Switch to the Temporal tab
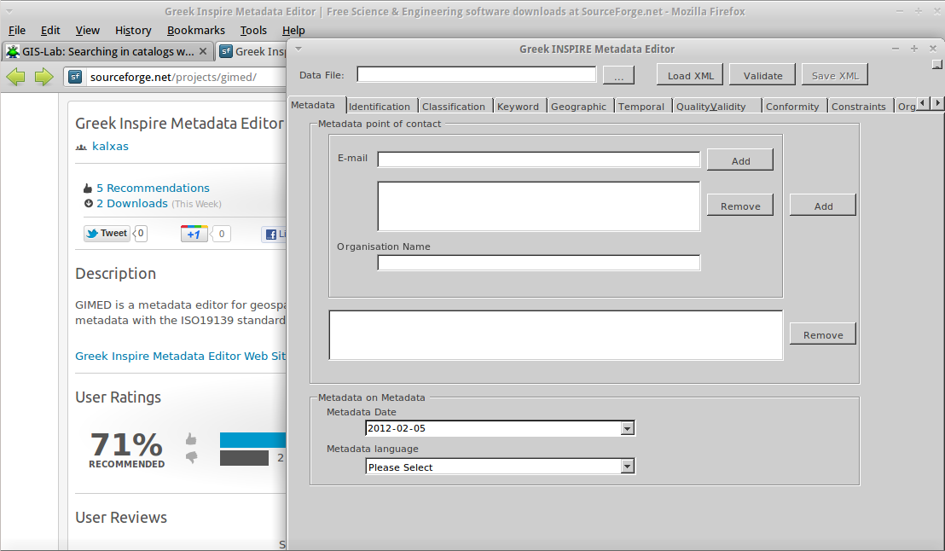The height and width of the screenshot is (551, 945). point(641,106)
